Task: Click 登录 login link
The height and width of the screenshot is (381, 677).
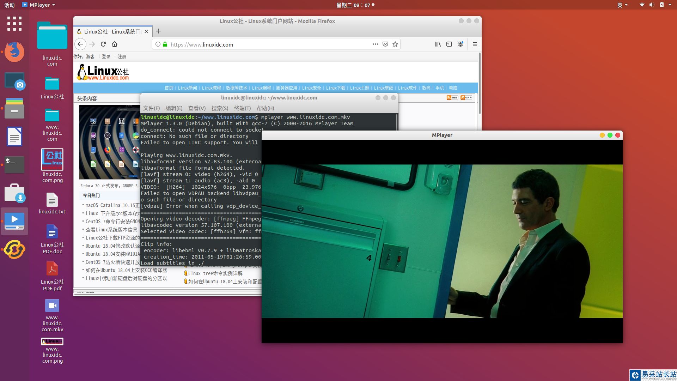Action: (x=106, y=56)
